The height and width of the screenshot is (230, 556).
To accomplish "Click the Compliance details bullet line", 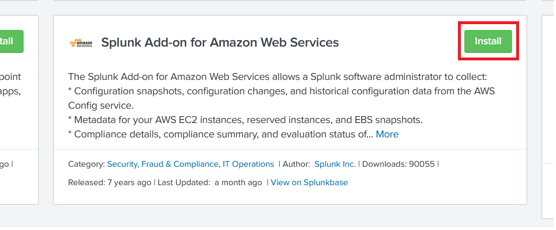I will (x=220, y=134).
